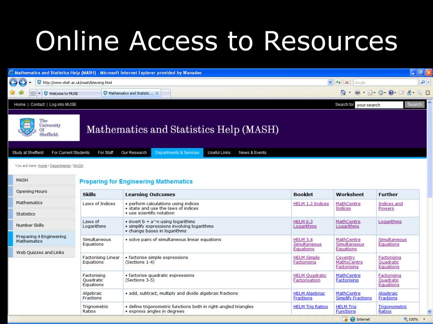
Task: Open MathCentre Simplify Fractions link
Action: click(354, 296)
